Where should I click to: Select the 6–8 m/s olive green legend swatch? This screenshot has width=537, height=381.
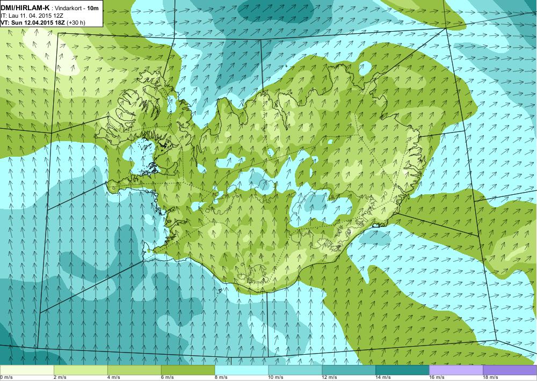187,370
